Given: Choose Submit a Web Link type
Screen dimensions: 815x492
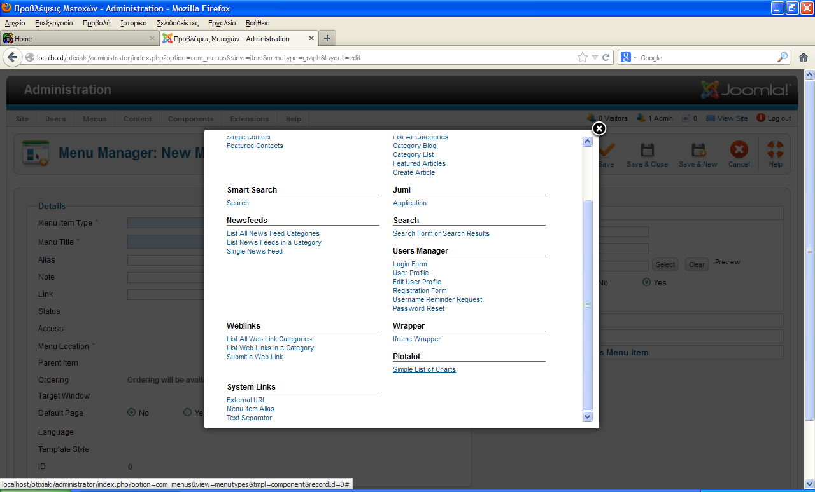Looking at the screenshot, I should point(255,357).
